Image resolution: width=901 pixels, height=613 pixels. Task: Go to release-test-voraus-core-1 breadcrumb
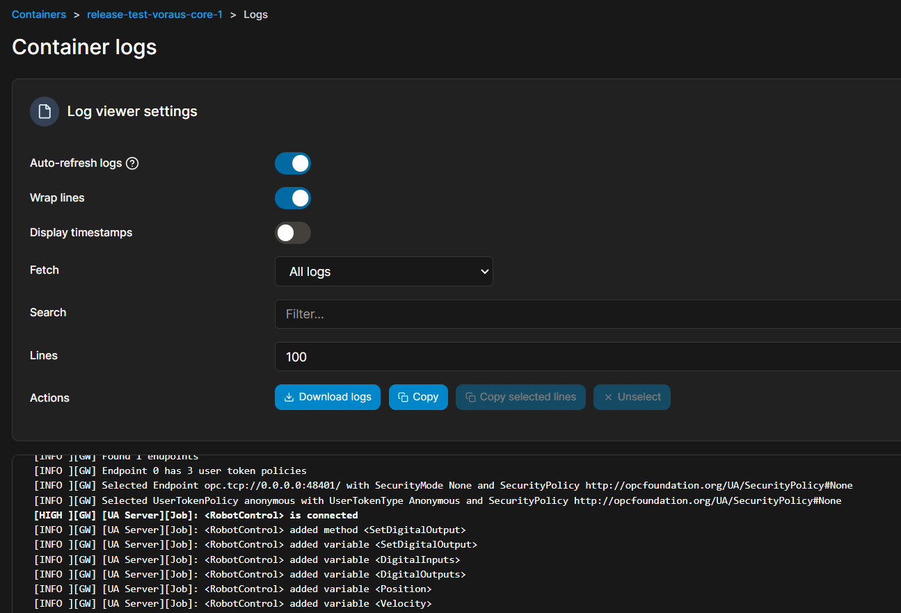click(154, 15)
